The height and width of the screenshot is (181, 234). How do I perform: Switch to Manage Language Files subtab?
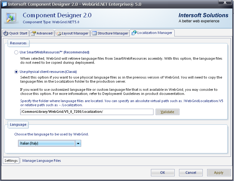(x=42, y=161)
